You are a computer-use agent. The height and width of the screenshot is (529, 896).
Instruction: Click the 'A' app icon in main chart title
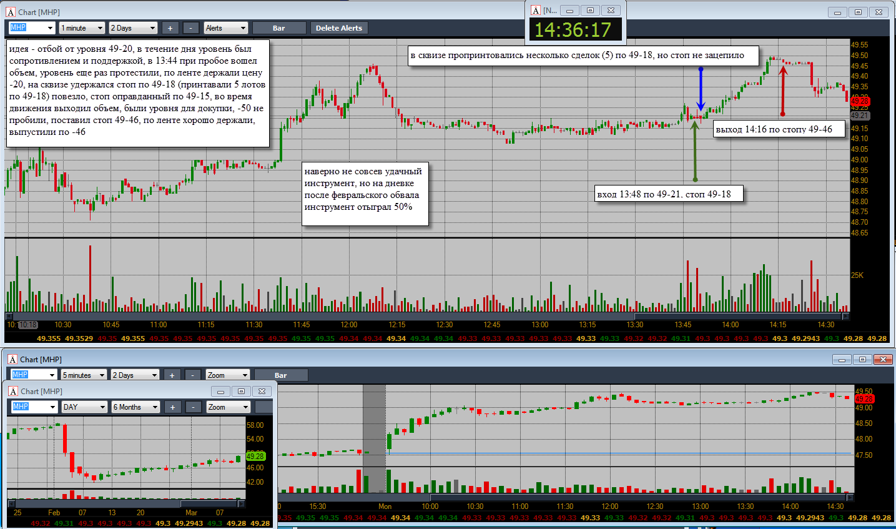click(x=11, y=12)
